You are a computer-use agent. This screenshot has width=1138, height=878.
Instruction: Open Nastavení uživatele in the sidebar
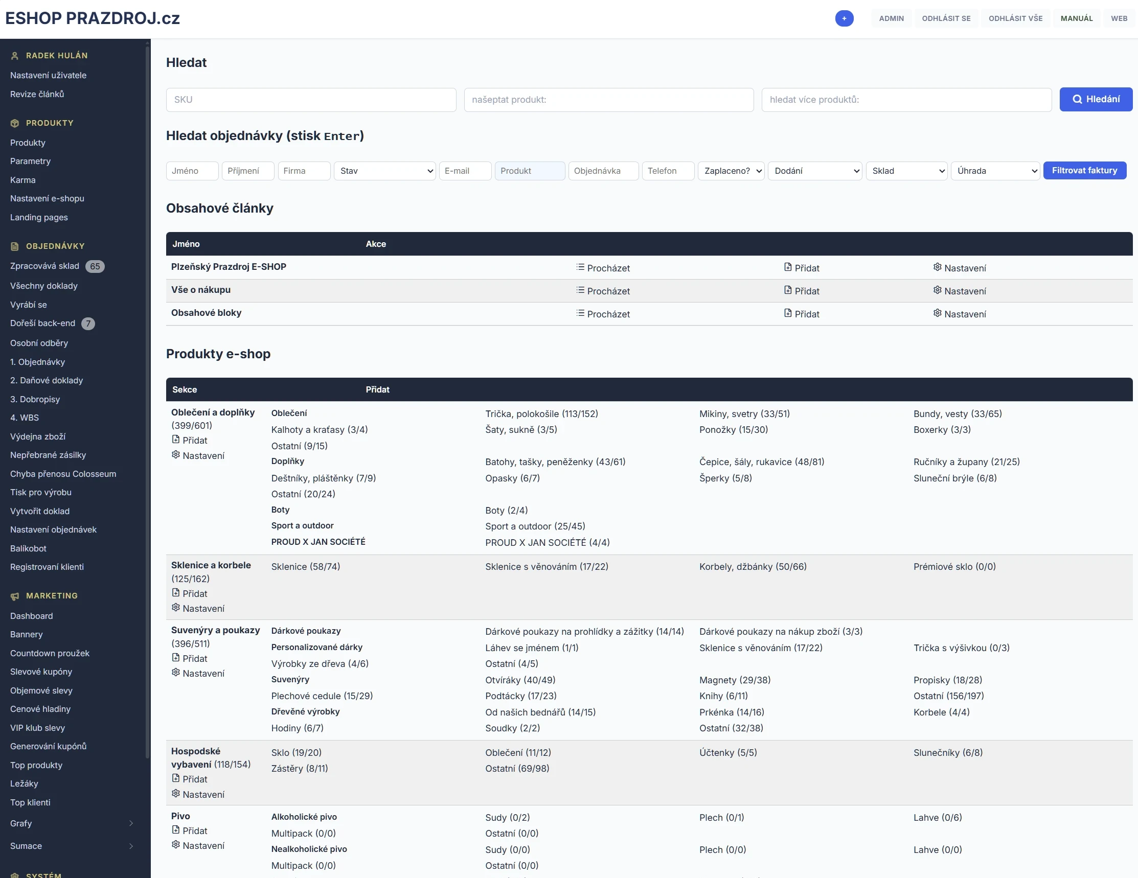(49, 76)
